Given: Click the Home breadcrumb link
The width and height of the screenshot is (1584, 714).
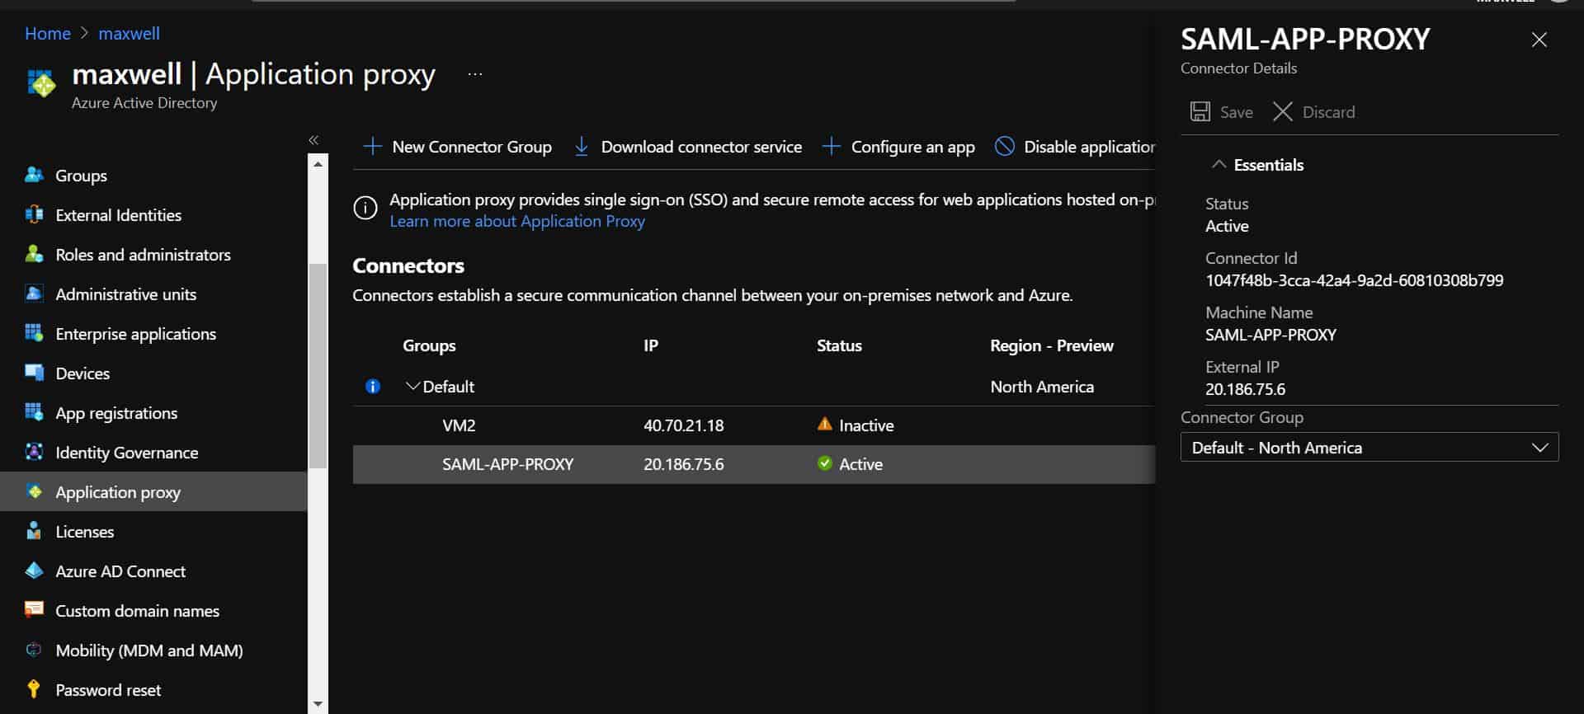Looking at the screenshot, I should tap(48, 33).
